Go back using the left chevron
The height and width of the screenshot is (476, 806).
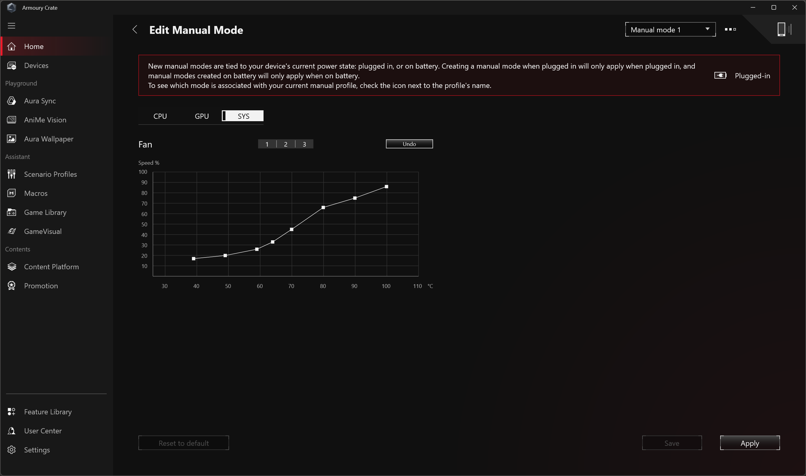tap(135, 30)
